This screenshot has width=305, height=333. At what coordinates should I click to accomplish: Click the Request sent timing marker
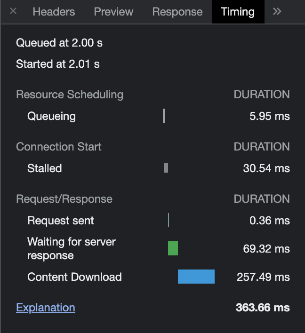(169, 220)
